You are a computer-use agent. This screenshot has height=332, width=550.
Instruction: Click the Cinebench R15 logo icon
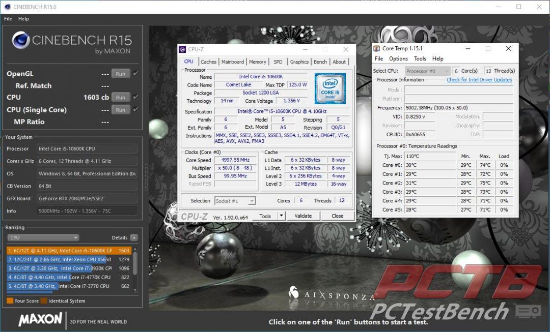pos(21,40)
